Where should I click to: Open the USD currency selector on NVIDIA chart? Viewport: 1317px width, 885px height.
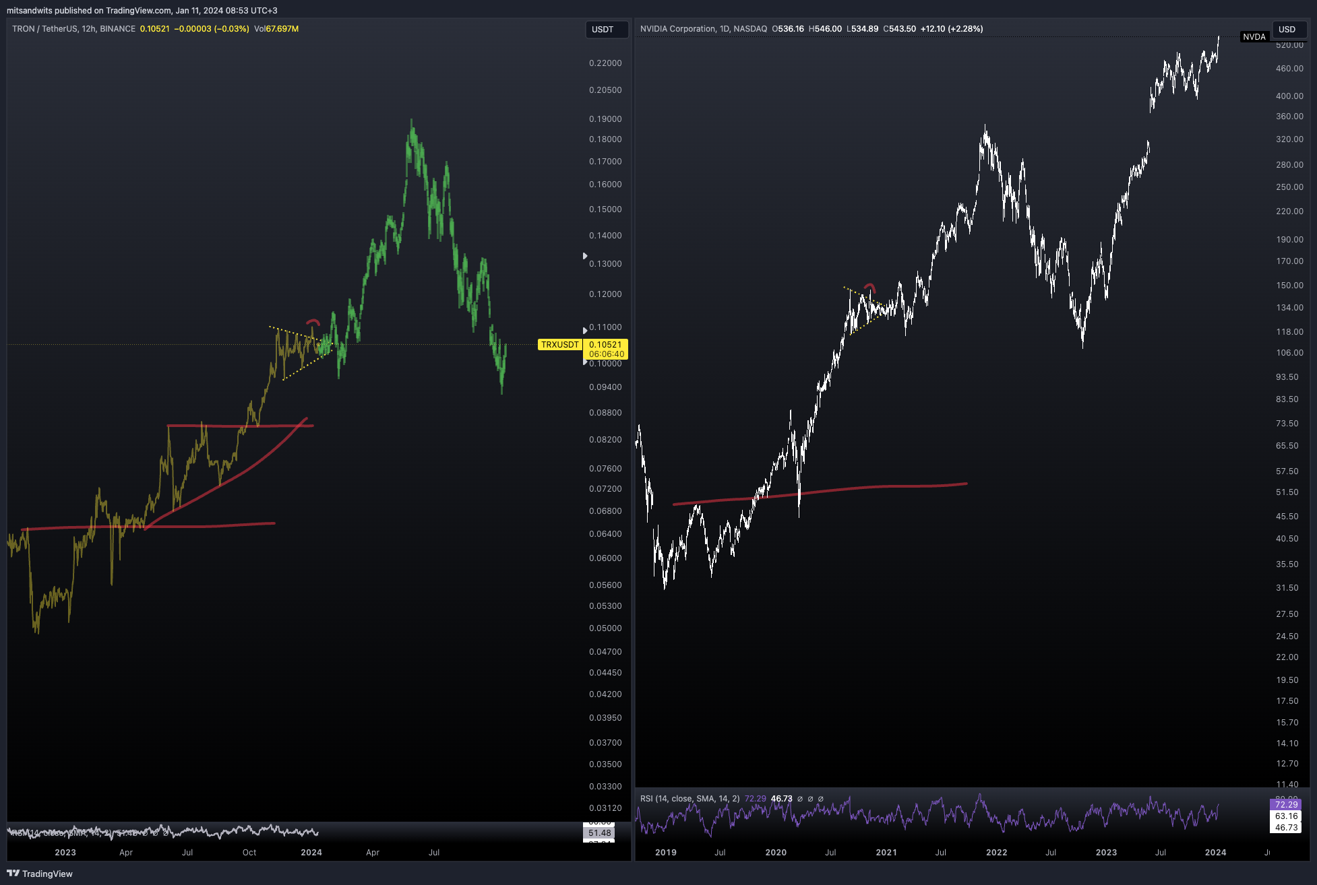point(1289,30)
